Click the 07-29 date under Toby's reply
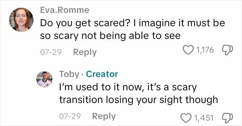Viewport: 242px width, 126px height. pyautogui.click(x=70, y=116)
